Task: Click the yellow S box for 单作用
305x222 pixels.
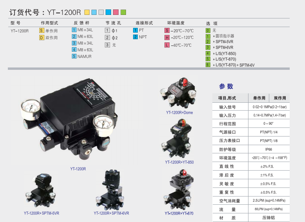Action: point(41,30)
